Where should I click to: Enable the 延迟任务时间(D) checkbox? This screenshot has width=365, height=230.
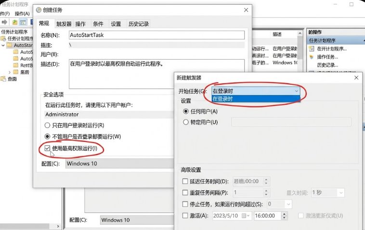click(x=185, y=181)
